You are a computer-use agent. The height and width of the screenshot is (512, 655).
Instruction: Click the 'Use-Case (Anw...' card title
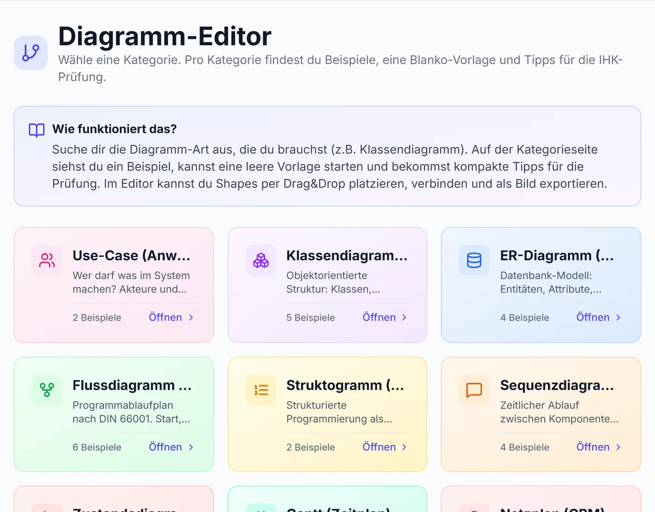(131, 256)
